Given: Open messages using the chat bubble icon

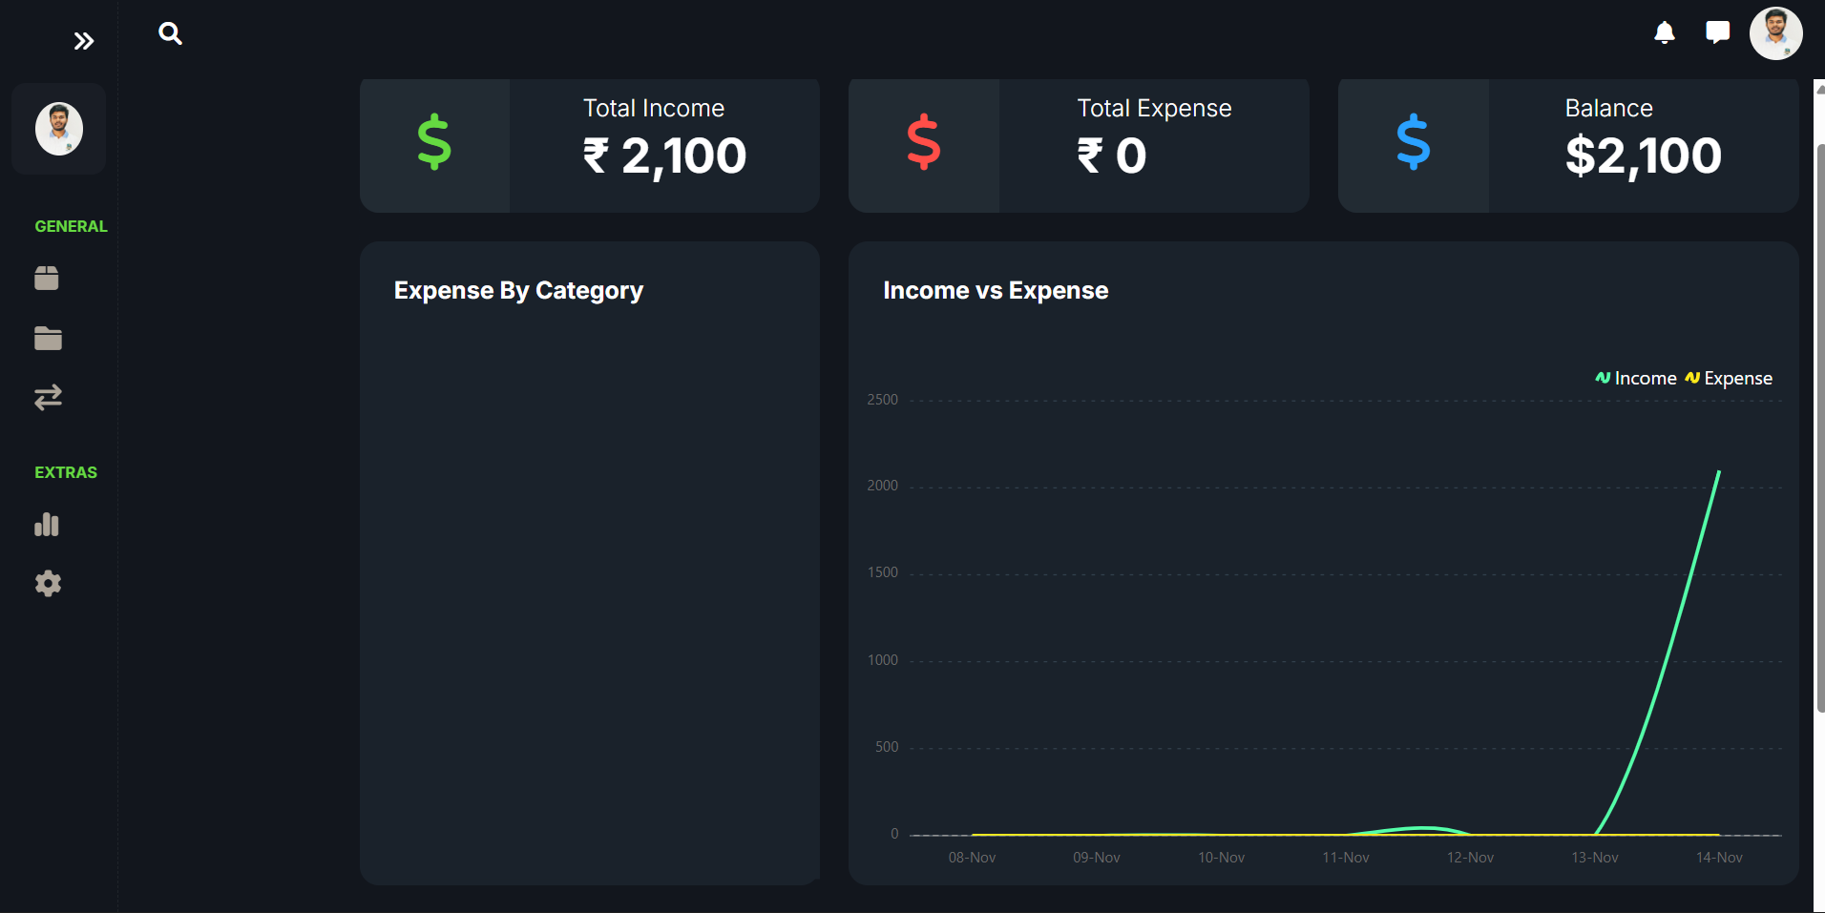Looking at the screenshot, I should [x=1717, y=31].
